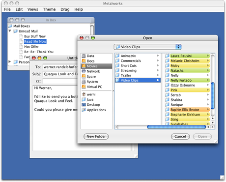
Task: Click the Laura Pausini folder icon
Action: point(167,56)
